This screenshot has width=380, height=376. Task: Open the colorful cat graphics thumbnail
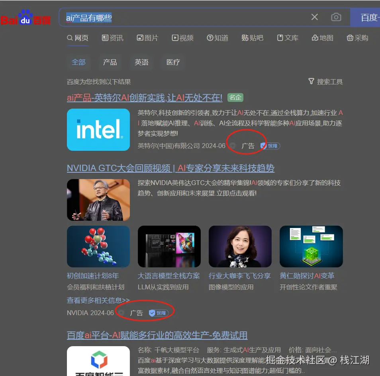pos(169,246)
